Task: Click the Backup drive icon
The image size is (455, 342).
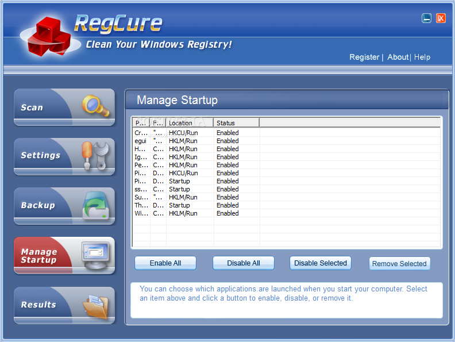Action: [96, 206]
